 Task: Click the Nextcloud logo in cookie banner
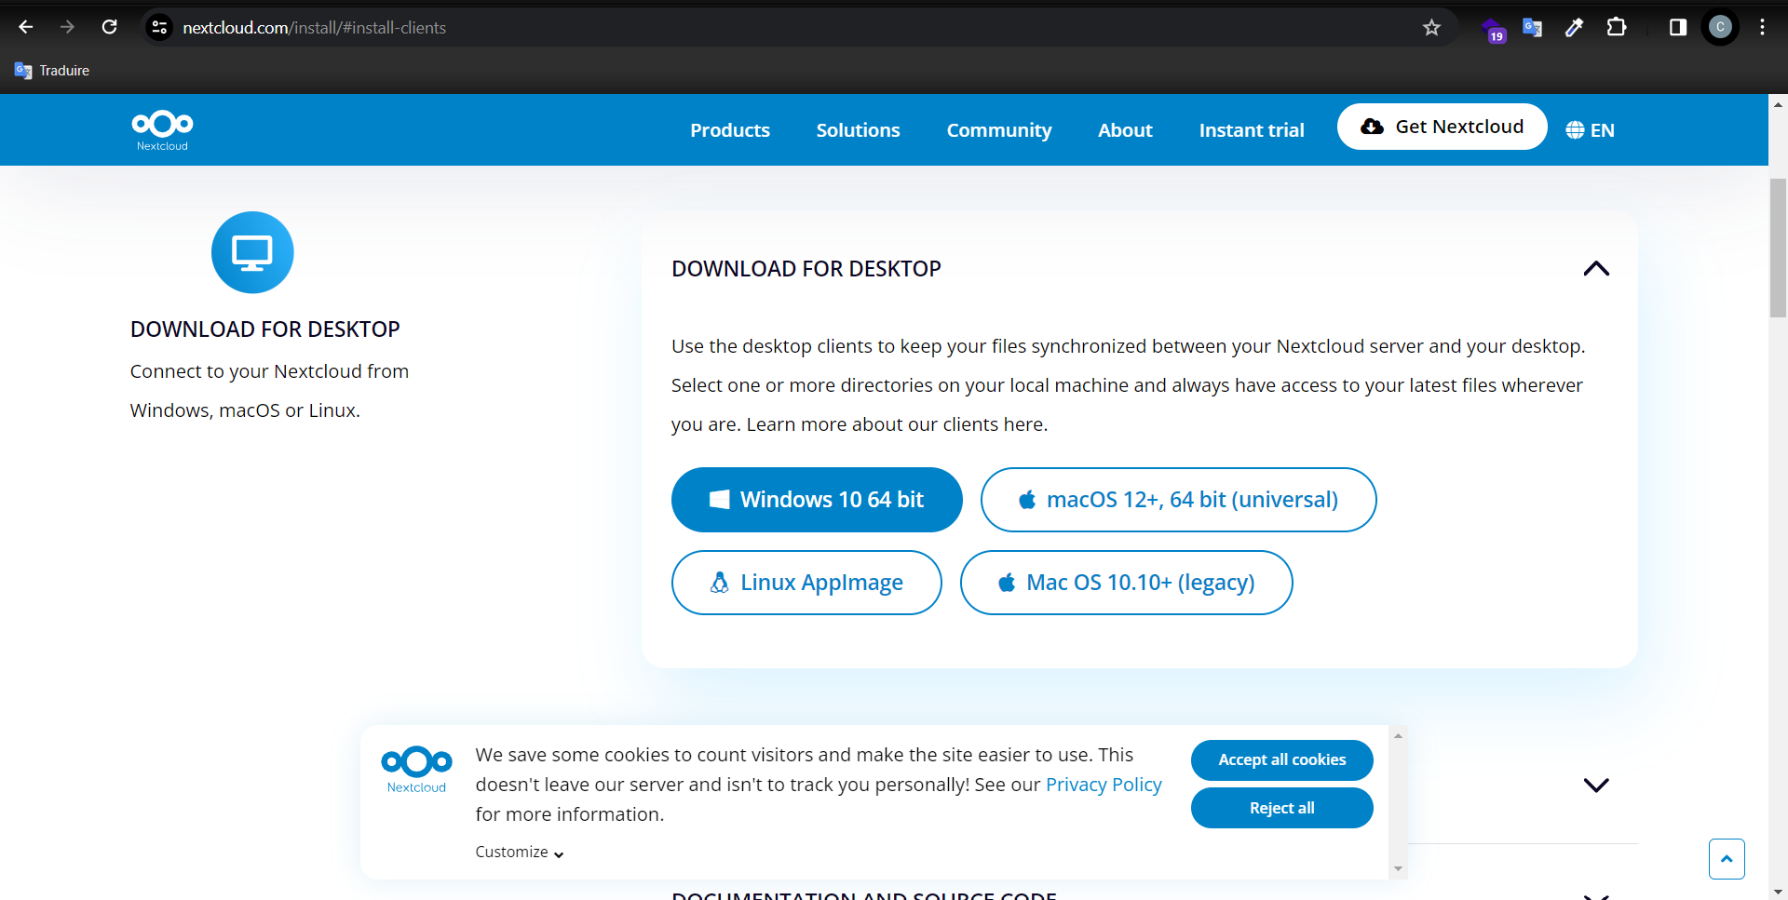pos(416,770)
